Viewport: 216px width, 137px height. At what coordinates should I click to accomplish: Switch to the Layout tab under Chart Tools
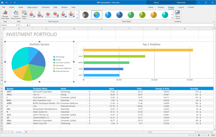181,7
